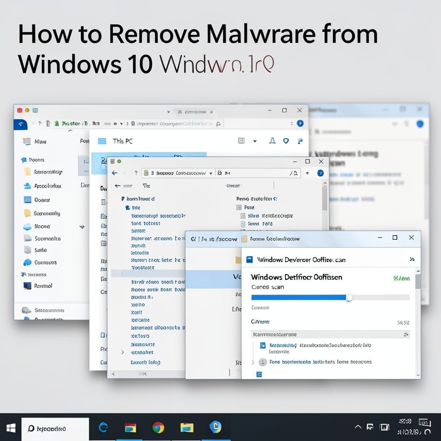Toggle the 'slloe ttctchcccrepv' checkbox
This screenshot has height=441, width=441.
(243, 216)
